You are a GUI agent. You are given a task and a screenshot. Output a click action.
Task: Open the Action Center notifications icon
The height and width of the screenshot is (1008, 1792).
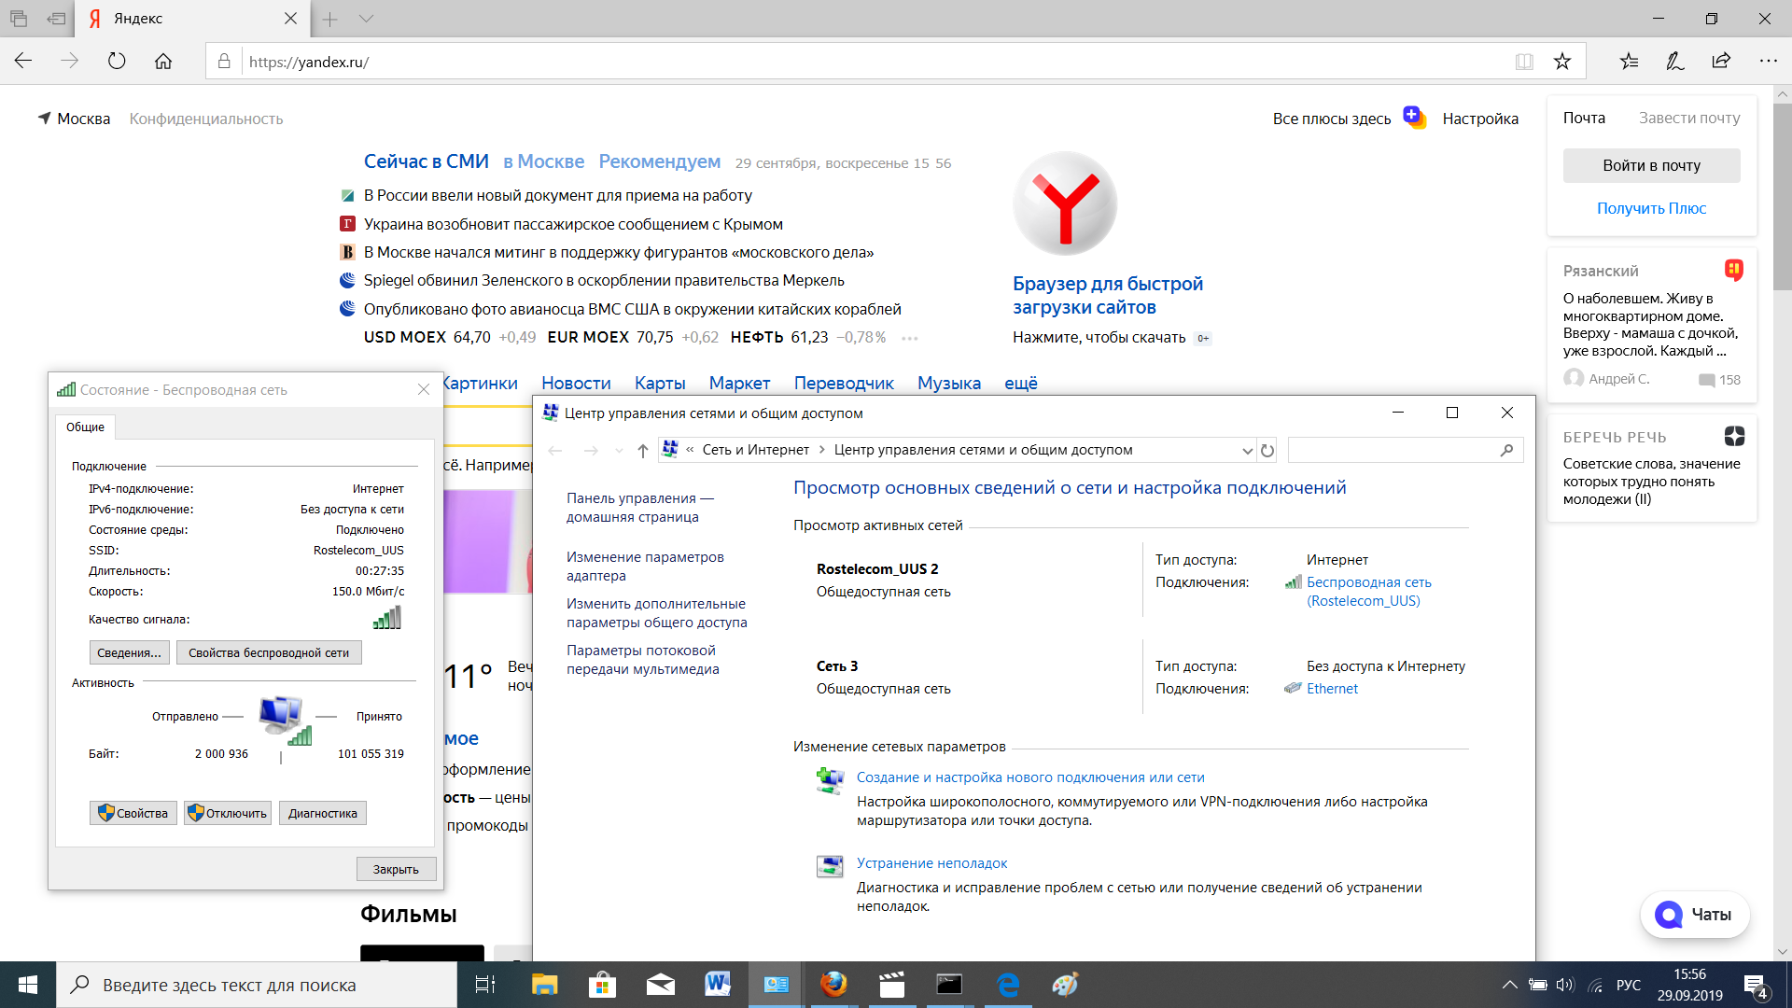[x=1756, y=986]
